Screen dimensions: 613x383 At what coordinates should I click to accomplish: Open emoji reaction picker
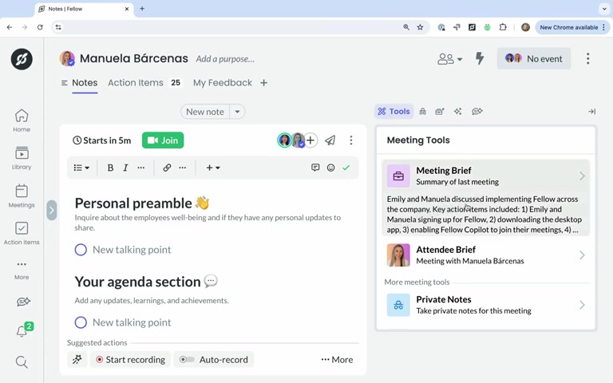pos(330,168)
